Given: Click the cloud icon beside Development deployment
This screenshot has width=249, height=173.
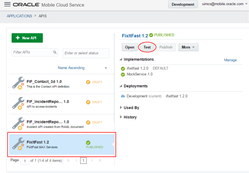Looking at the screenshot, I should pos(123,96).
